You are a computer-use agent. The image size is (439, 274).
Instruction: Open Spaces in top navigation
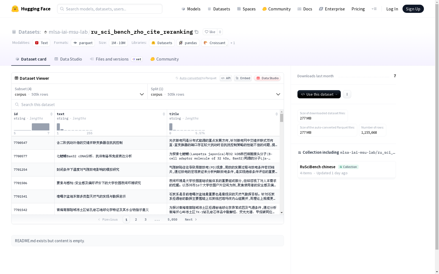[246, 9]
